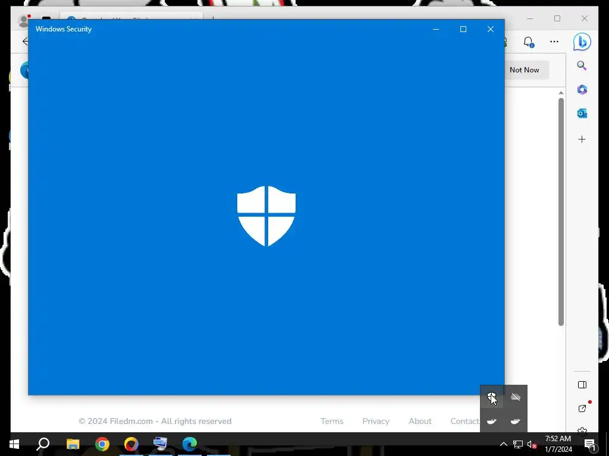Open the taskbar Search magnifier

[x=43, y=444]
